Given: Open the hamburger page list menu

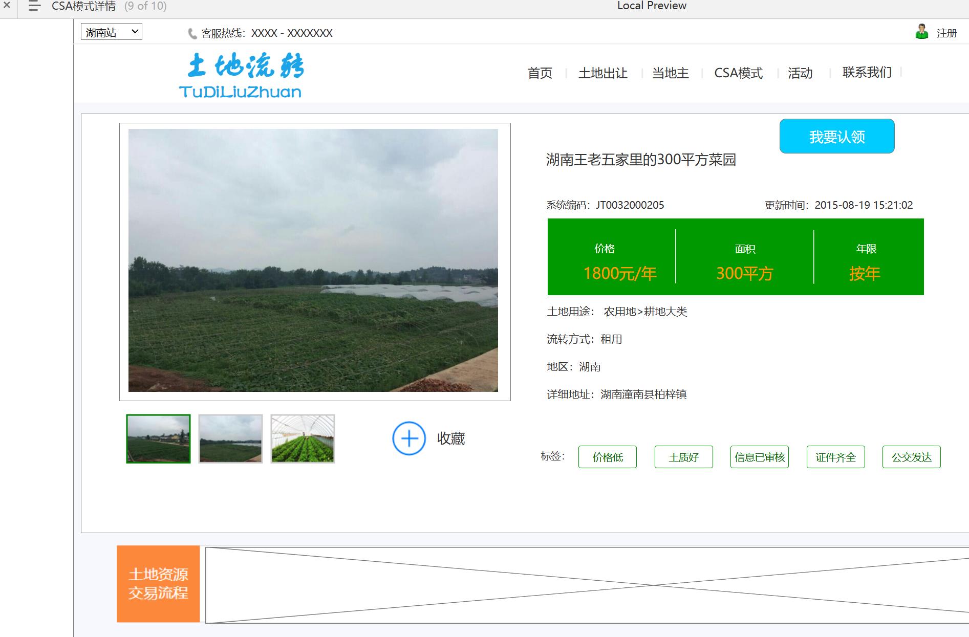Looking at the screenshot, I should (x=34, y=6).
